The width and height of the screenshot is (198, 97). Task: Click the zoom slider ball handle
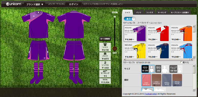(x=115, y=49)
